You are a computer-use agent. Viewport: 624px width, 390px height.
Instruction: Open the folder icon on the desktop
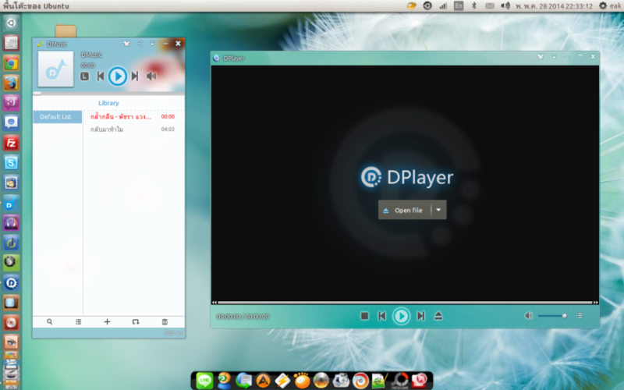click(x=66, y=30)
